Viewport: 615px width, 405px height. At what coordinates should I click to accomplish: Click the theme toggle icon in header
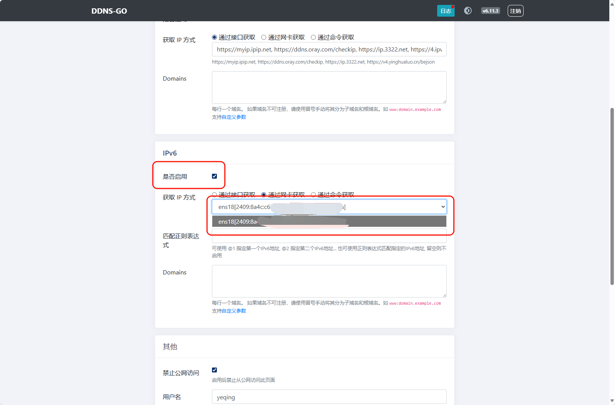(x=468, y=11)
